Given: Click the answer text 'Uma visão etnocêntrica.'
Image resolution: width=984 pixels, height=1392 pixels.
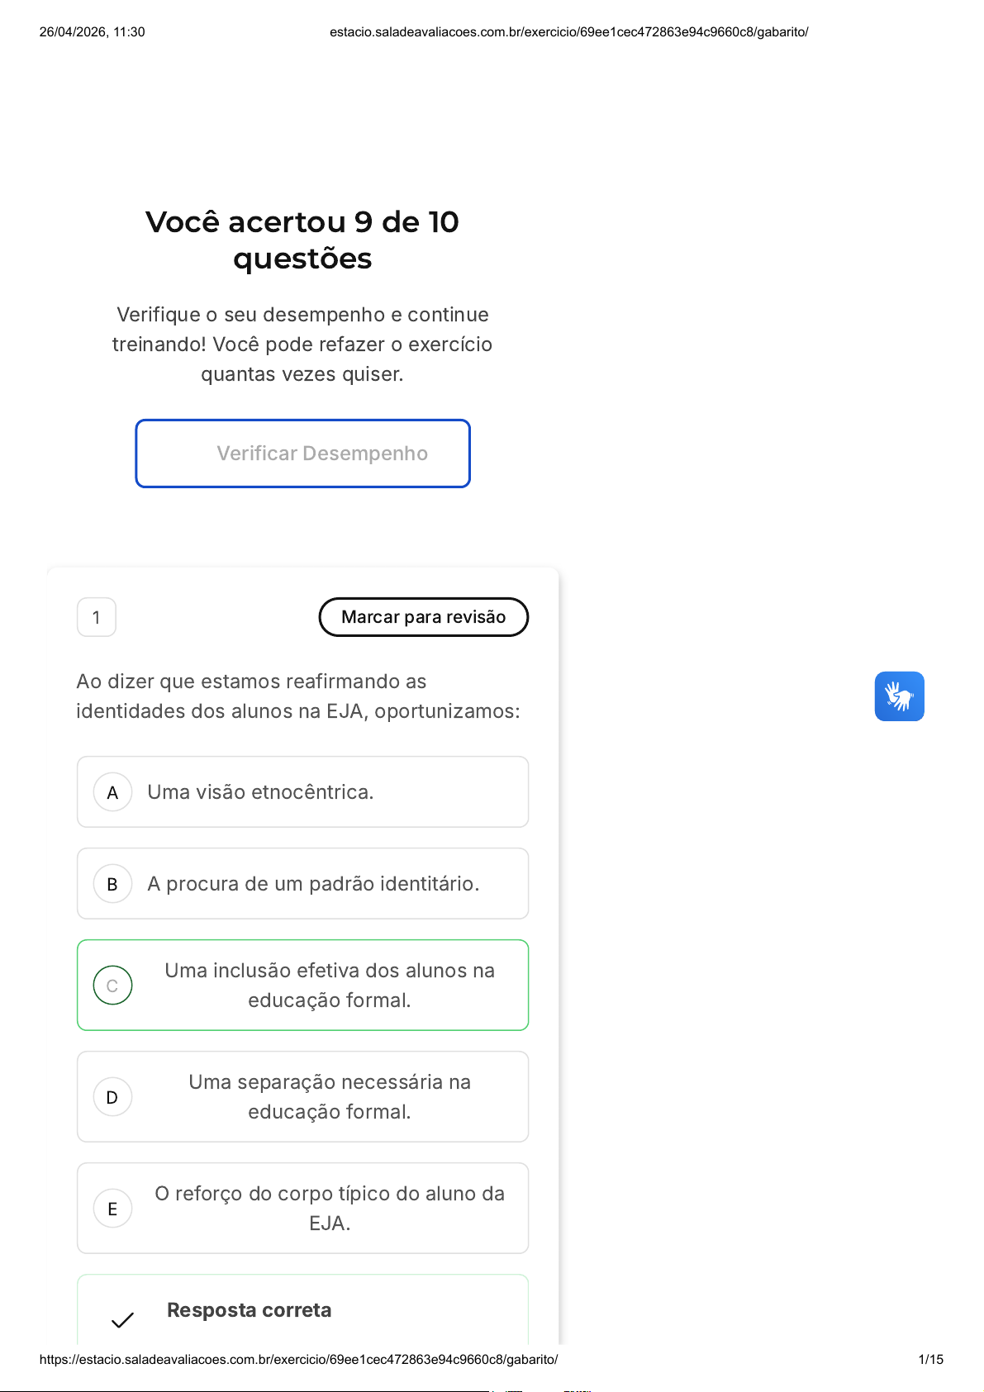Looking at the screenshot, I should pyautogui.click(x=260, y=792).
